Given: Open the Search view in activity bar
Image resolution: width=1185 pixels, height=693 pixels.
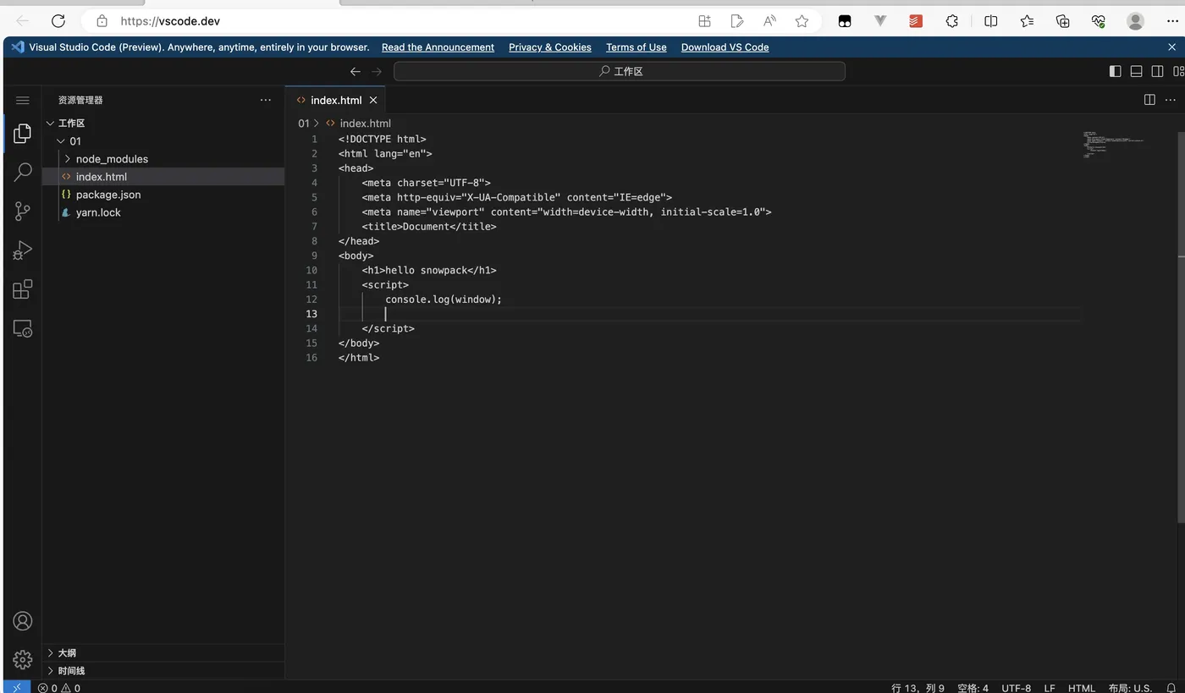Looking at the screenshot, I should click(x=23, y=172).
